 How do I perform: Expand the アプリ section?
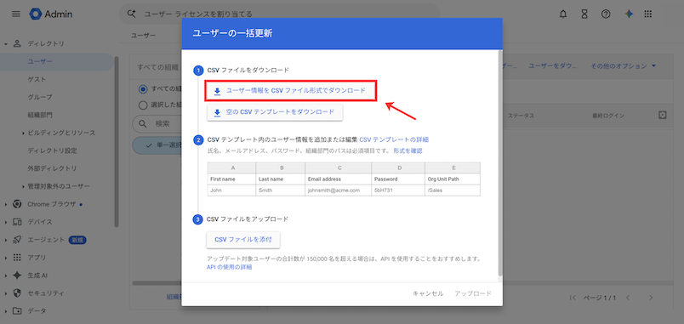tap(6, 258)
